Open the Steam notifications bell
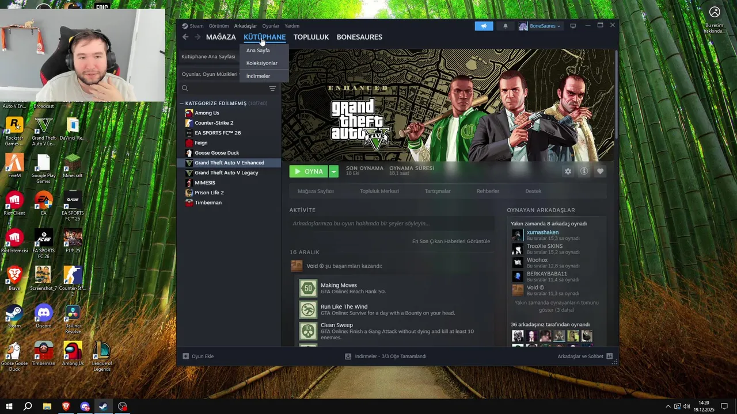The width and height of the screenshot is (737, 414). 506,26
